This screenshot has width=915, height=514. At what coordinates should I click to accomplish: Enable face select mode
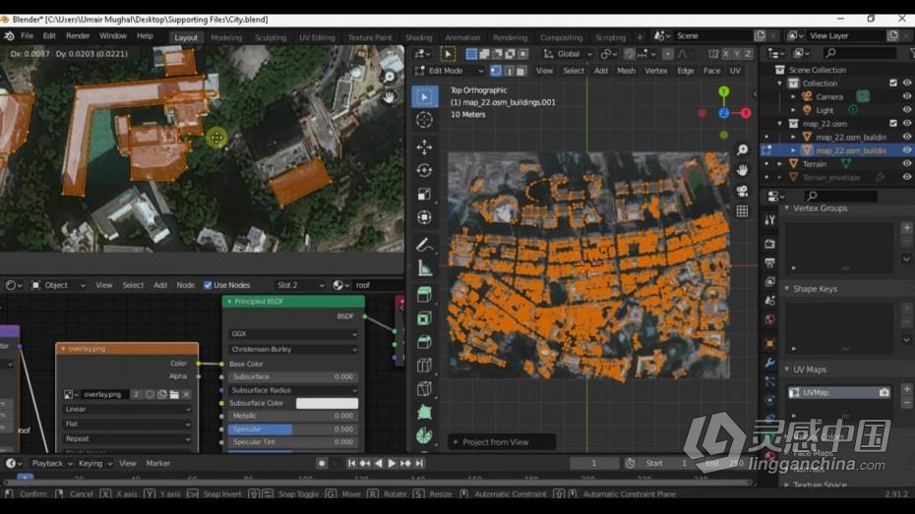[521, 71]
